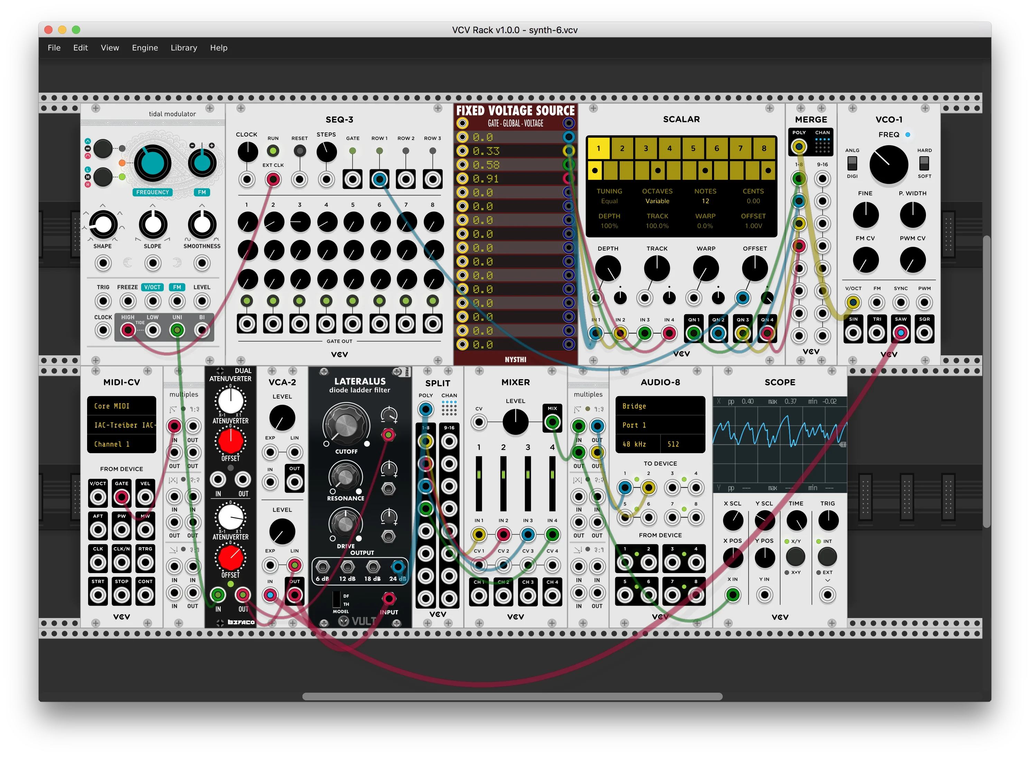Click the SAW output jack on VCO-1
Image resolution: width=1030 pixels, height=757 pixels.
click(x=900, y=333)
